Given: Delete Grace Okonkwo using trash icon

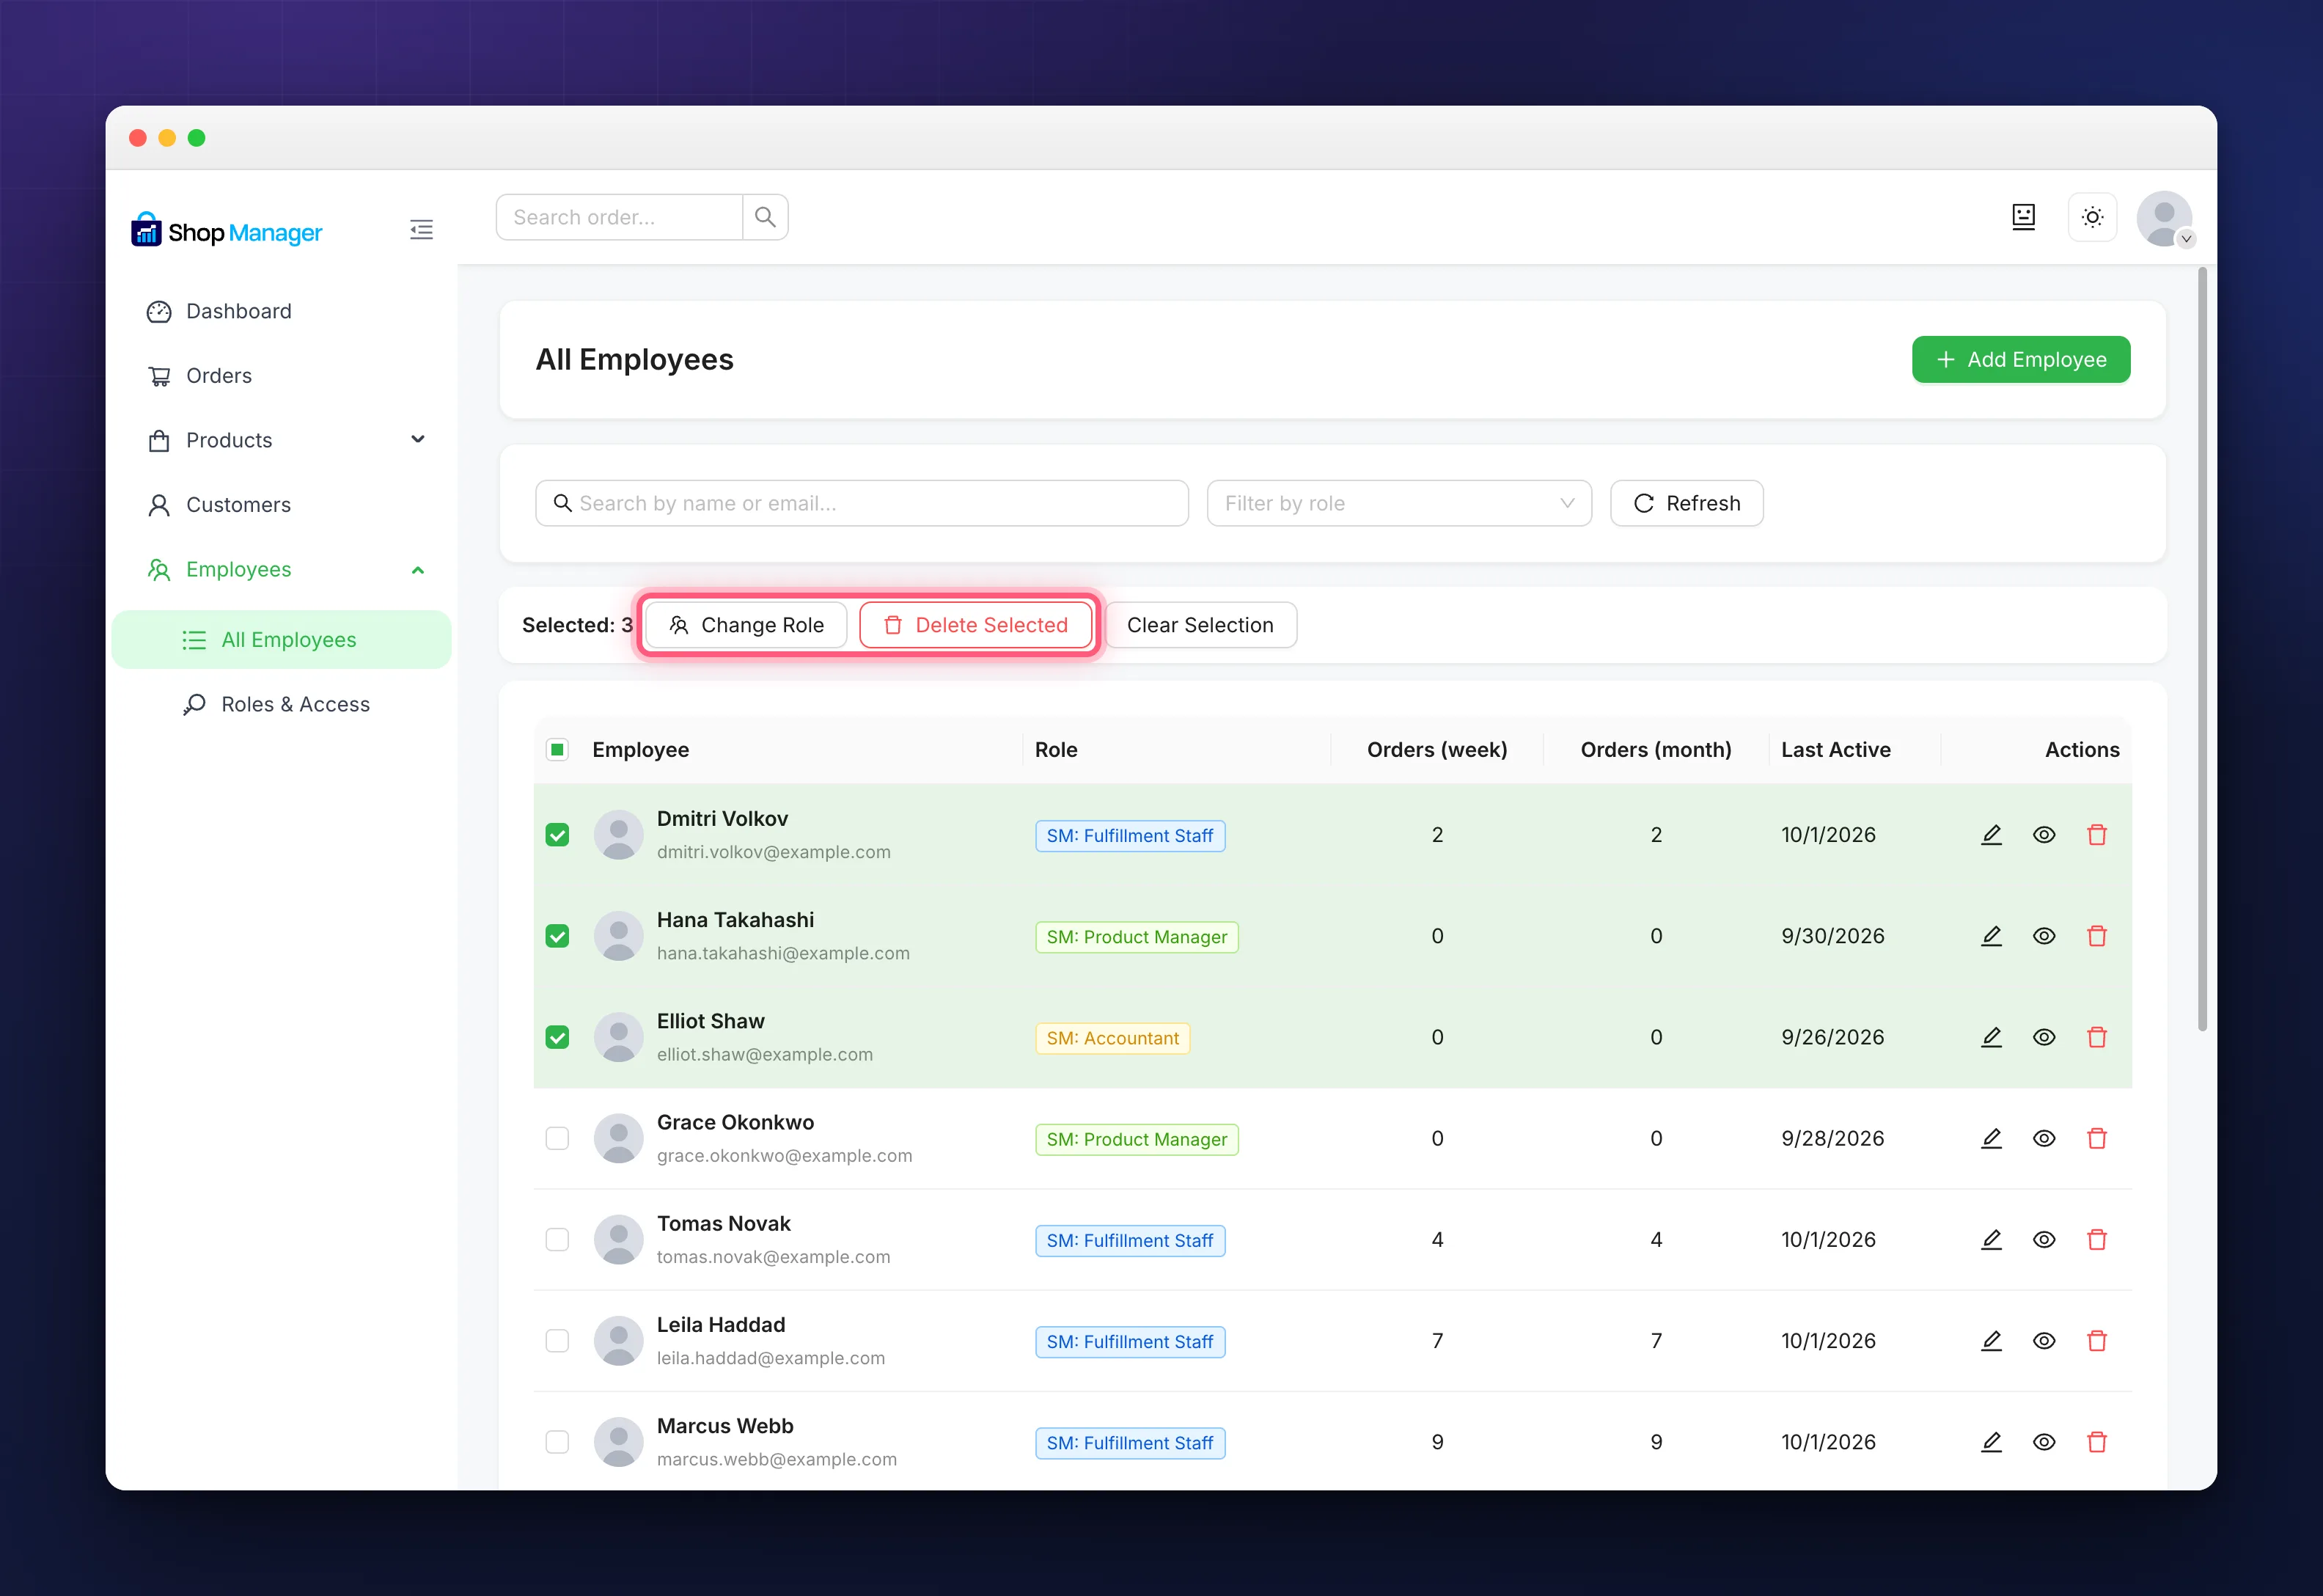Looking at the screenshot, I should click(x=2097, y=1138).
